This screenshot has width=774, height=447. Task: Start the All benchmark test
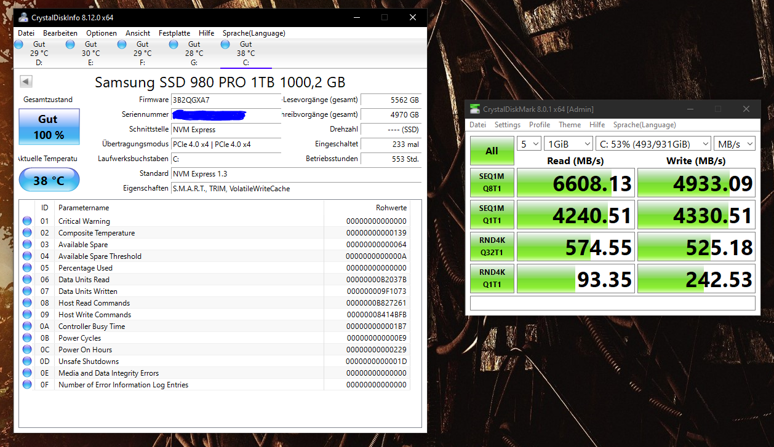click(x=492, y=150)
